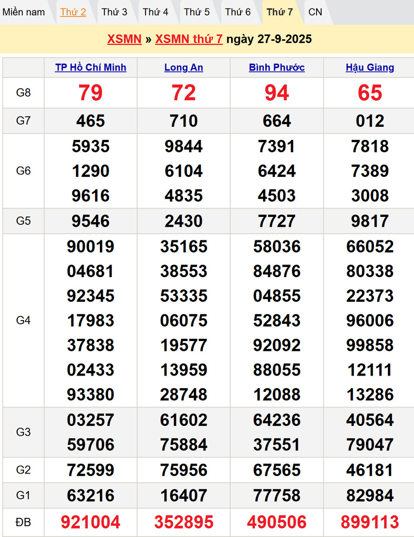Click the XSMN link in the header
Viewport: 414px width, 537px height.
coord(124,39)
